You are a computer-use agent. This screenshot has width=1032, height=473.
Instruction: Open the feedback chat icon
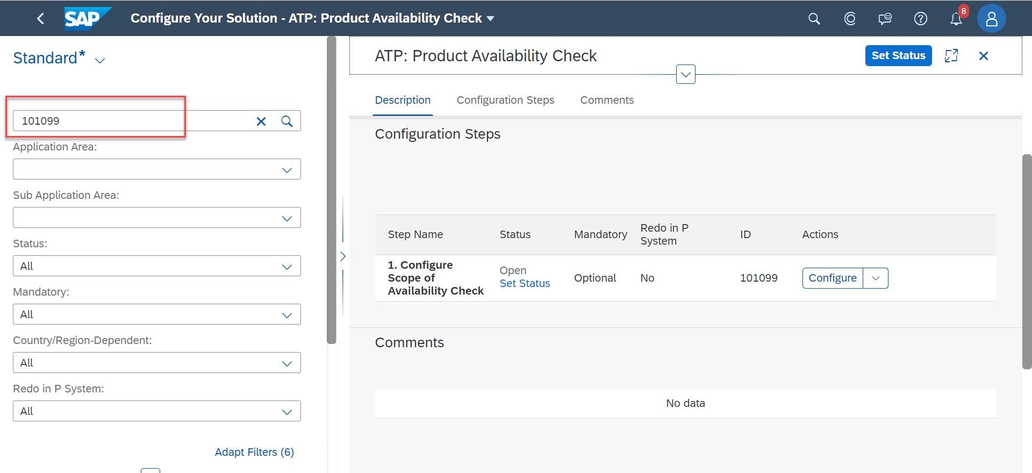(x=885, y=19)
